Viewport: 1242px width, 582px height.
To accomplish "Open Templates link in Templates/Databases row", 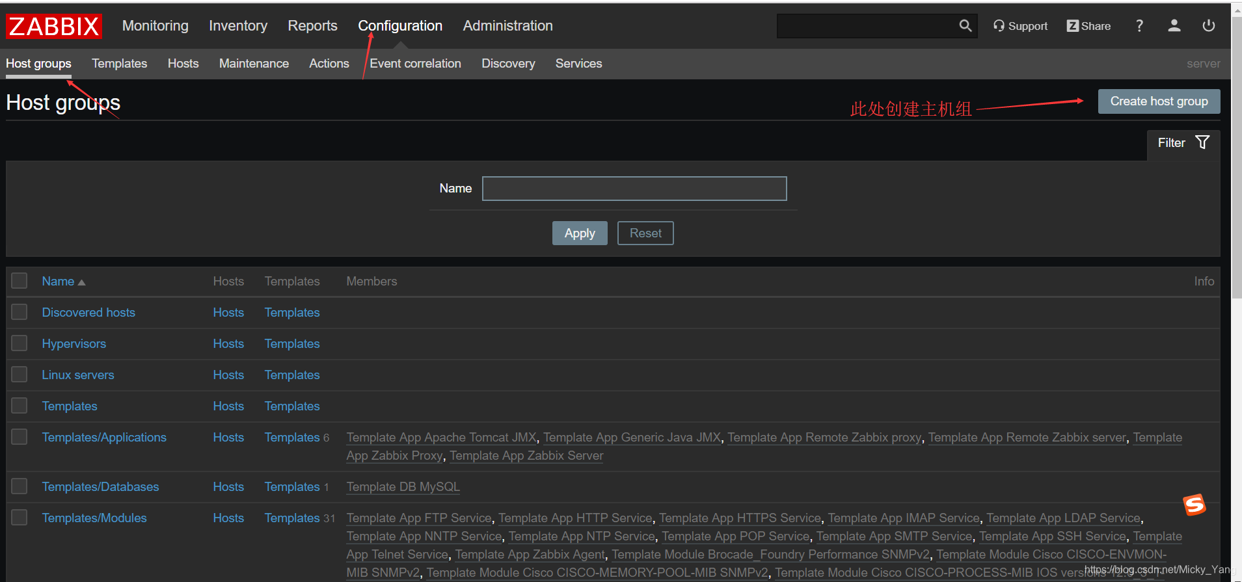I will point(292,487).
